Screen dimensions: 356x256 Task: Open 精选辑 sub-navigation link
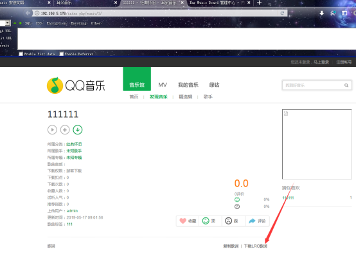point(186,97)
